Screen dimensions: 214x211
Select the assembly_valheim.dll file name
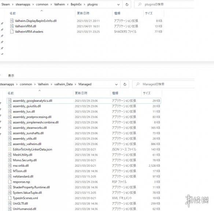[x=27, y=144]
